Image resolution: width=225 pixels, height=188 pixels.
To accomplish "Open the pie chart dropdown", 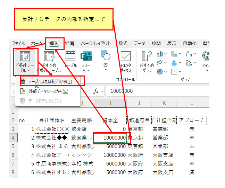I will point(161,71).
